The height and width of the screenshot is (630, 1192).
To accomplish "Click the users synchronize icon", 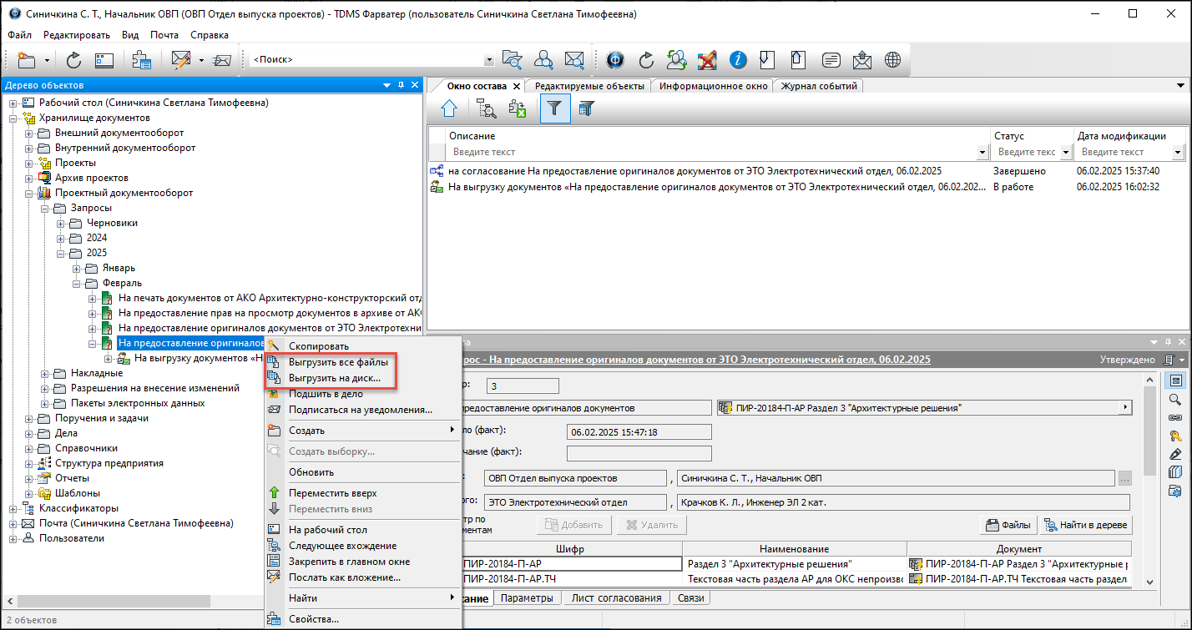I will (x=677, y=60).
